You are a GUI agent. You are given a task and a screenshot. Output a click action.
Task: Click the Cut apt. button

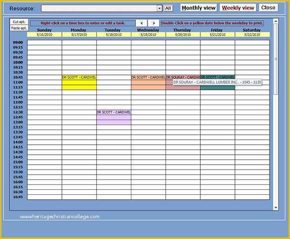point(19,22)
